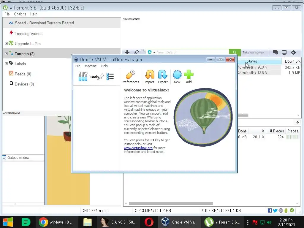Open Opera browser from the taskbar

click(x=149, y=222)
